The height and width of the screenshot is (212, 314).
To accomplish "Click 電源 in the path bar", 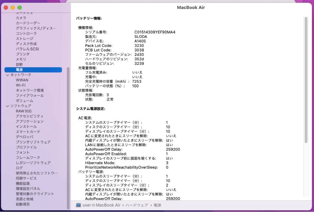I will pos(157,205).
